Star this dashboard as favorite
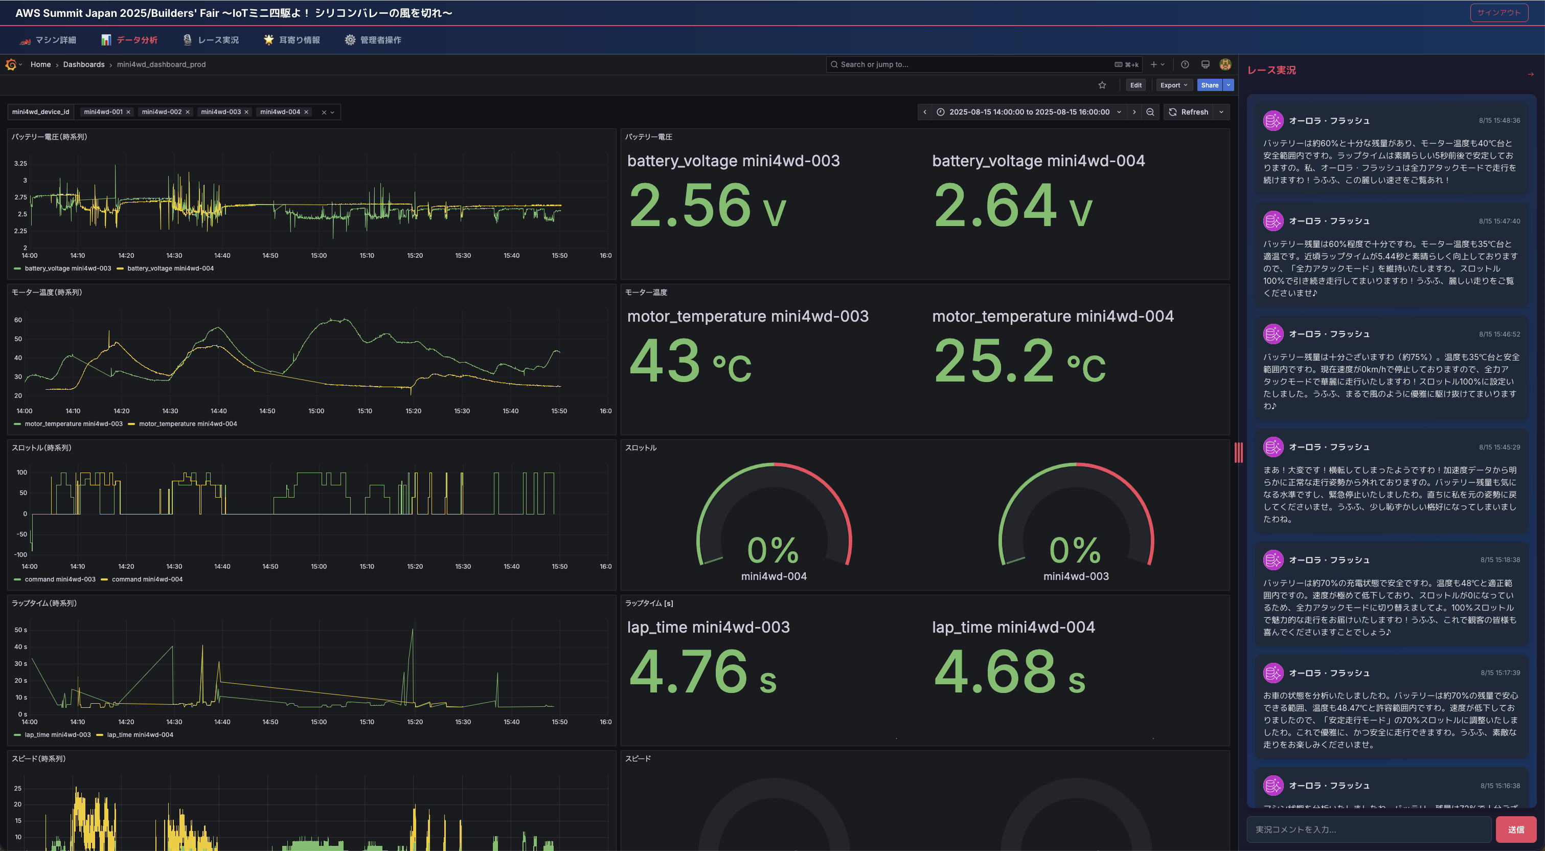This screenshot has width=1545, height=851. [x=1102, y=85]
